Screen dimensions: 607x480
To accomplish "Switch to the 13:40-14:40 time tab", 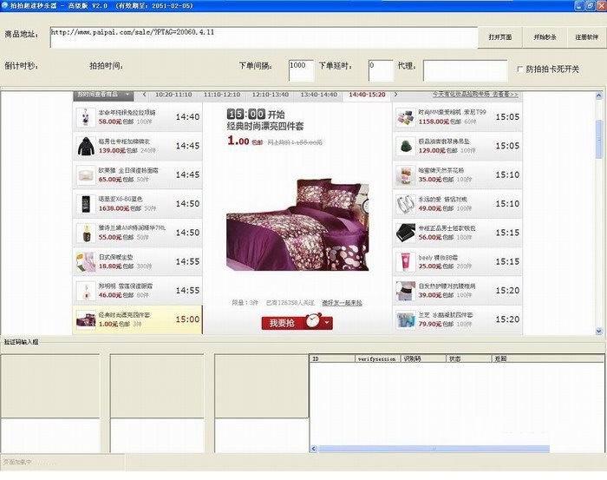I will tap(318, 95).
